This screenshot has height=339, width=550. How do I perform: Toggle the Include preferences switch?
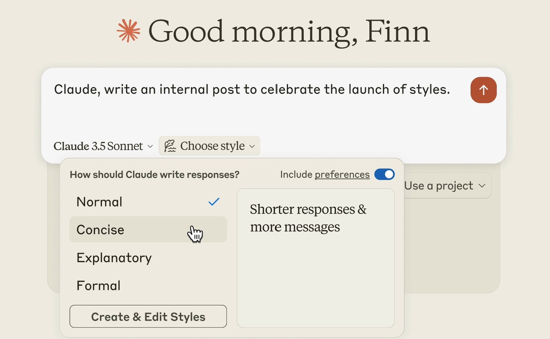(384, 174)
